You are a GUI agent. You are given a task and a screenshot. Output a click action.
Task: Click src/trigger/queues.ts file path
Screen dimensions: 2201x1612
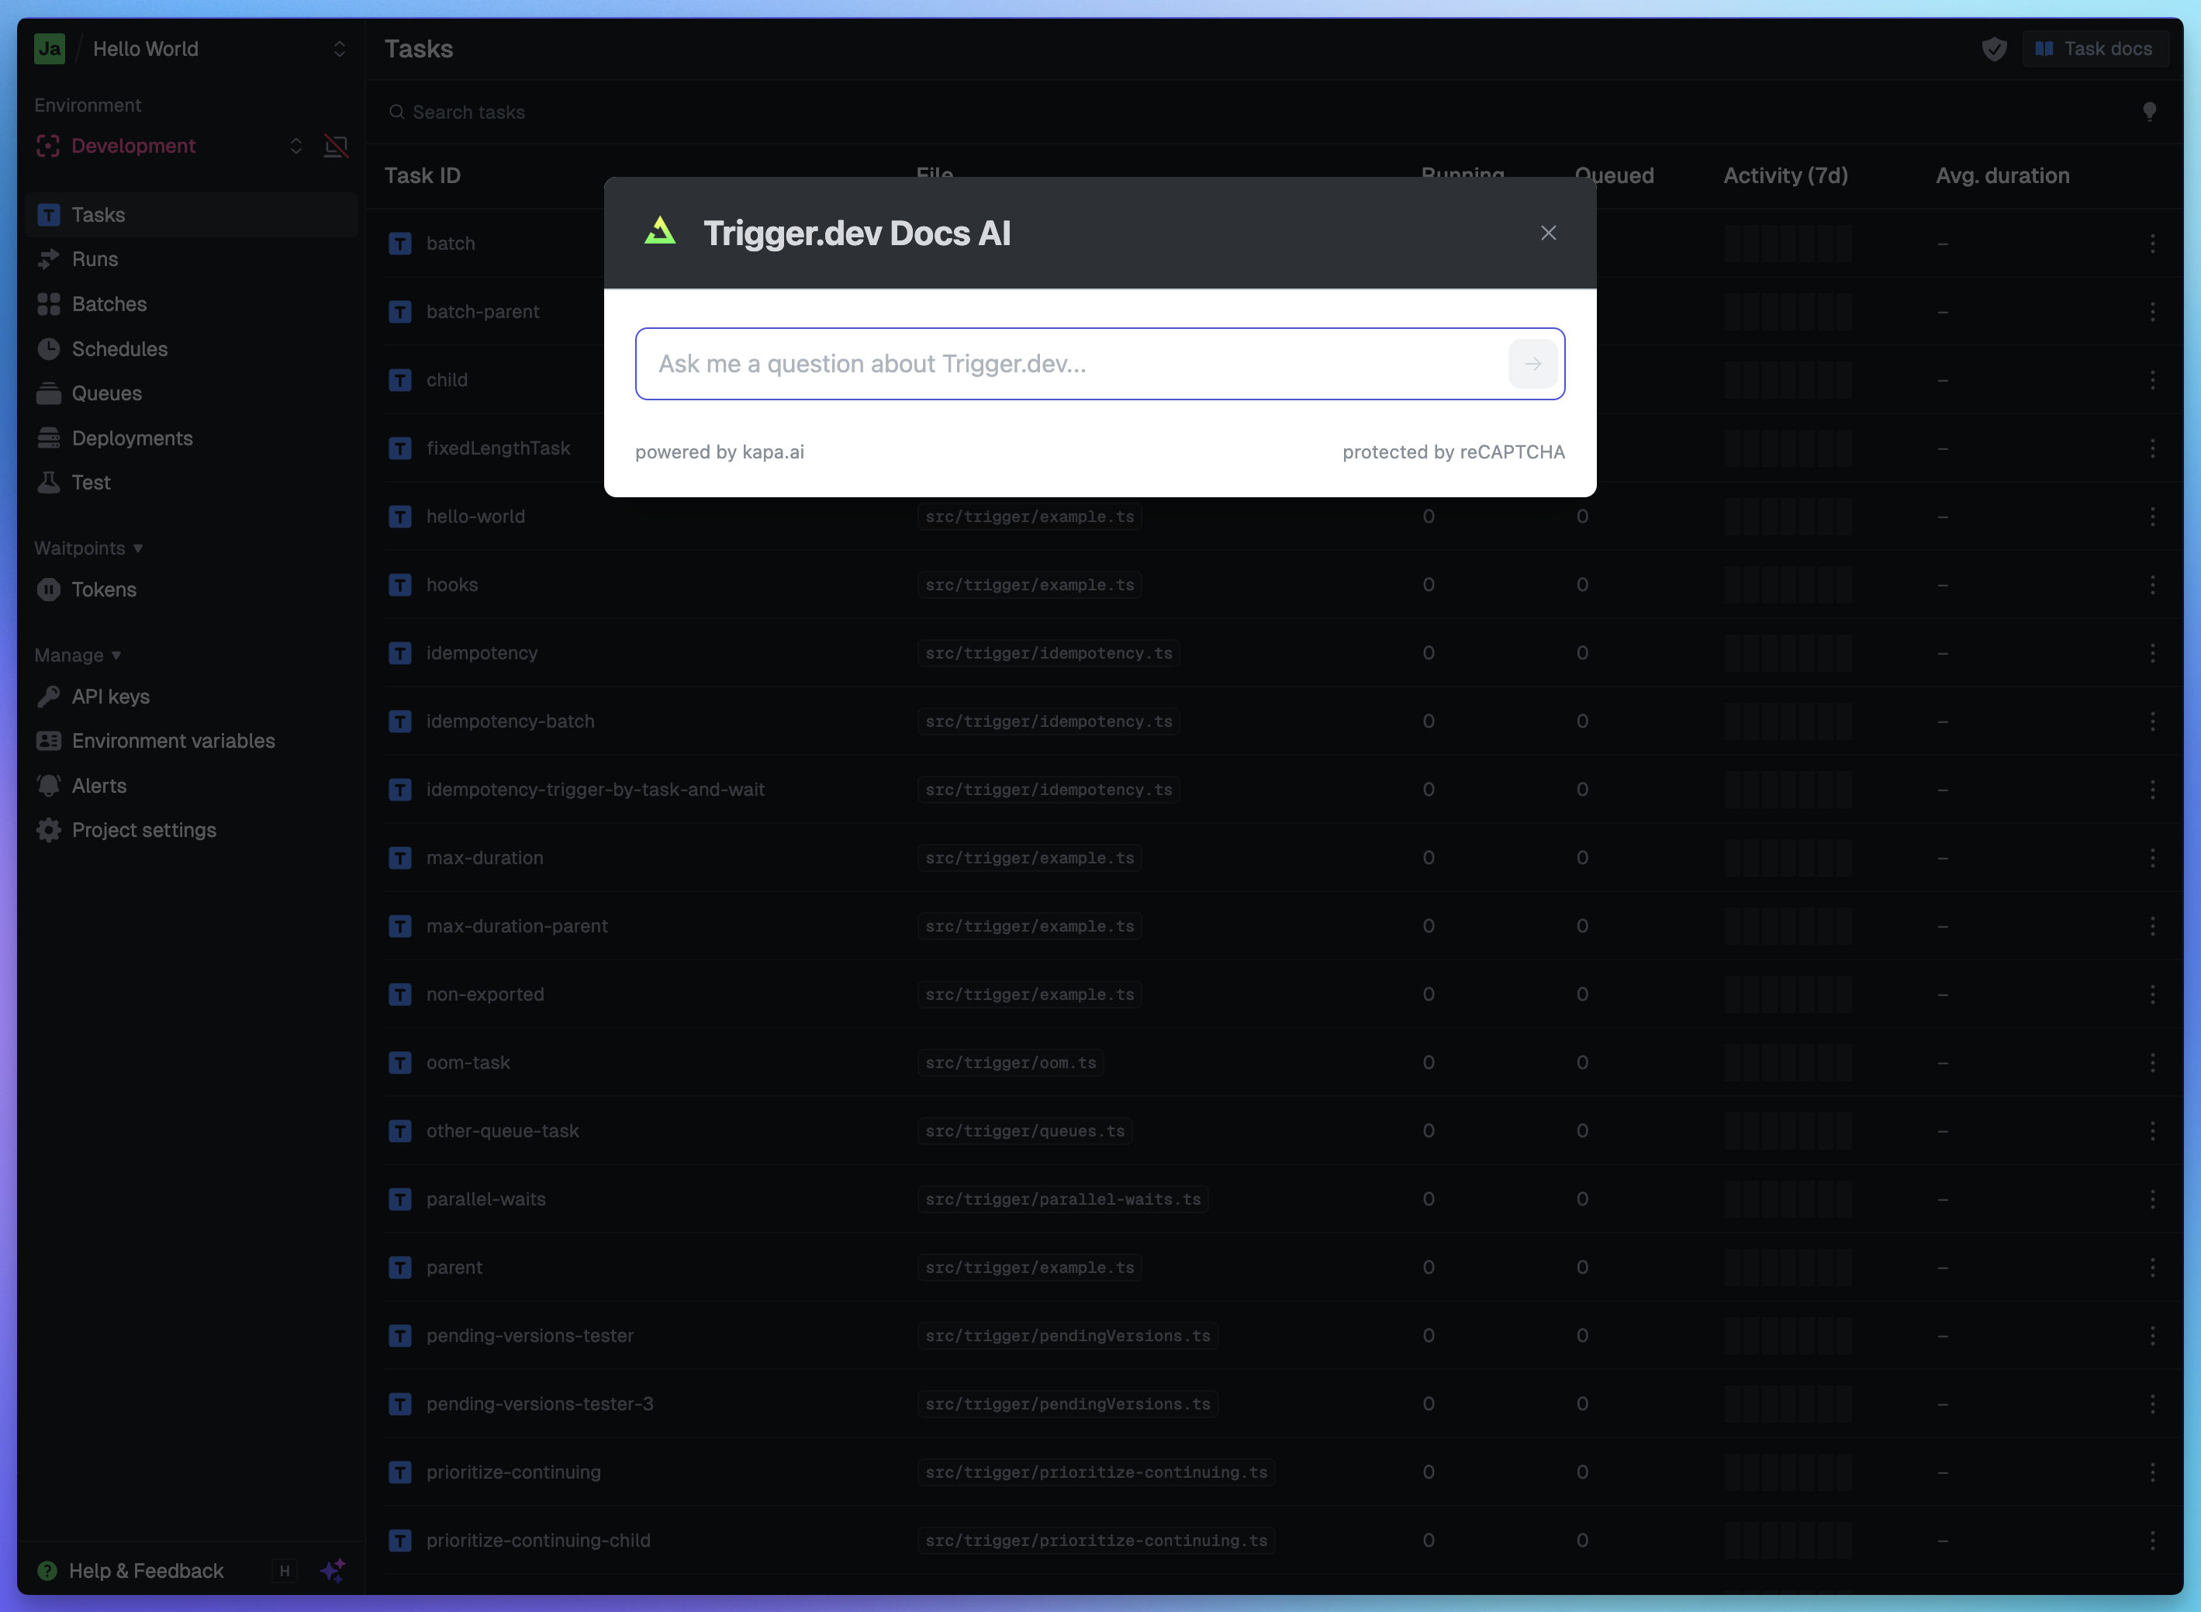pos(1024,1131)
